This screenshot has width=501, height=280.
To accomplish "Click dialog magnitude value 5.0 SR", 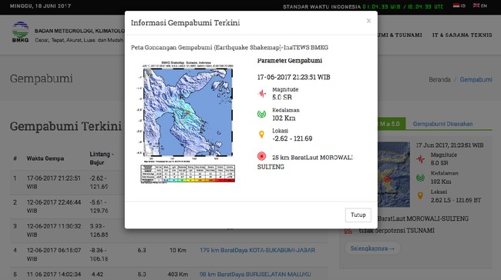I will pos(282,98).
